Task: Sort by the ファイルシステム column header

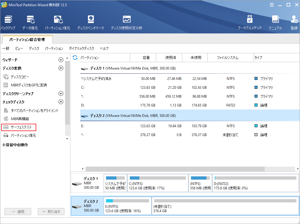Action: 230,58
